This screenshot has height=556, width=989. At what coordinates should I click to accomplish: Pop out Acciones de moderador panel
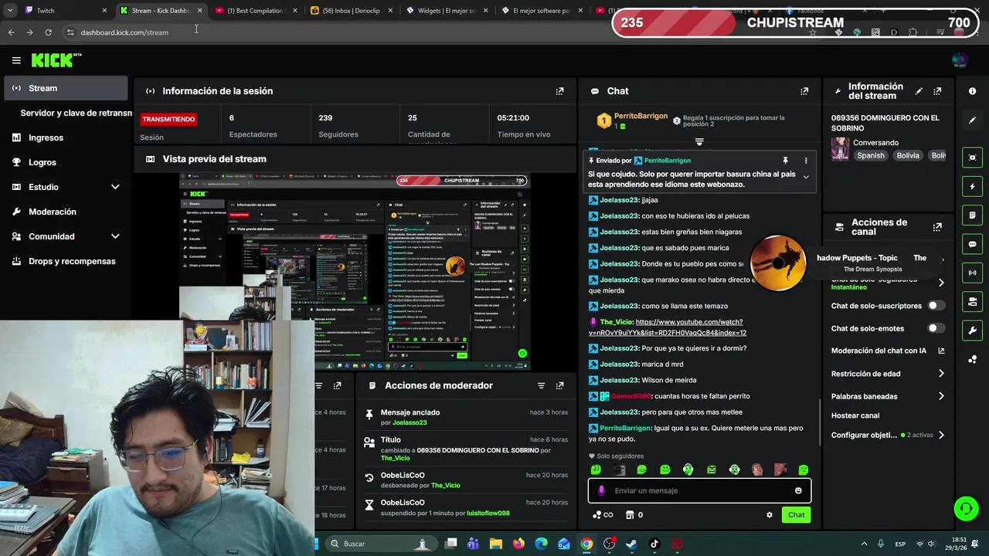(559, 385)
